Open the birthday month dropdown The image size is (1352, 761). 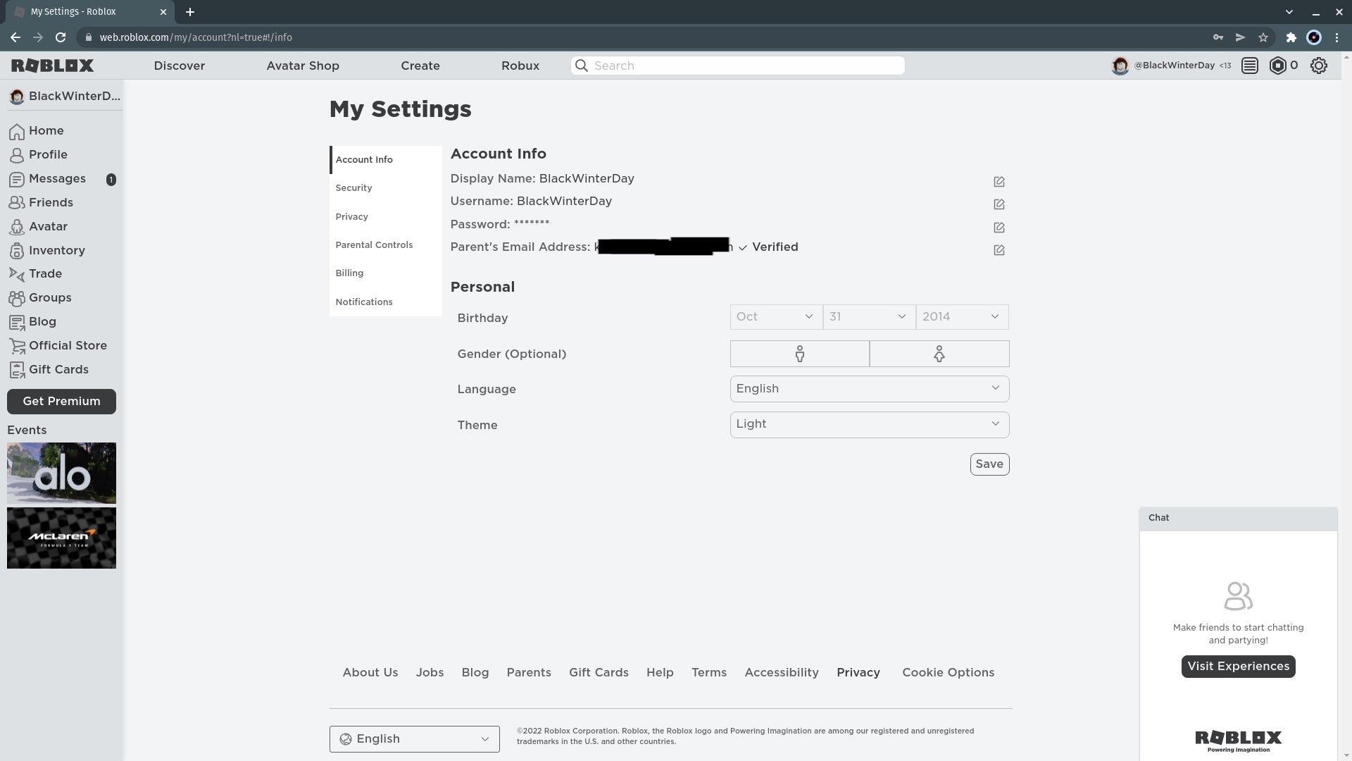pos(776,317)
